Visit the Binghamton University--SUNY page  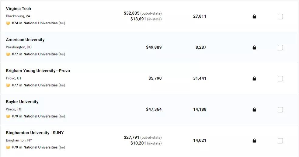pyautogui.click(x=35, y=133)
